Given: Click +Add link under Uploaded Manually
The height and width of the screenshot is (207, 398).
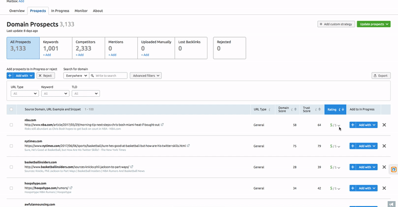Looking at the screenshot, I should 145,55.
